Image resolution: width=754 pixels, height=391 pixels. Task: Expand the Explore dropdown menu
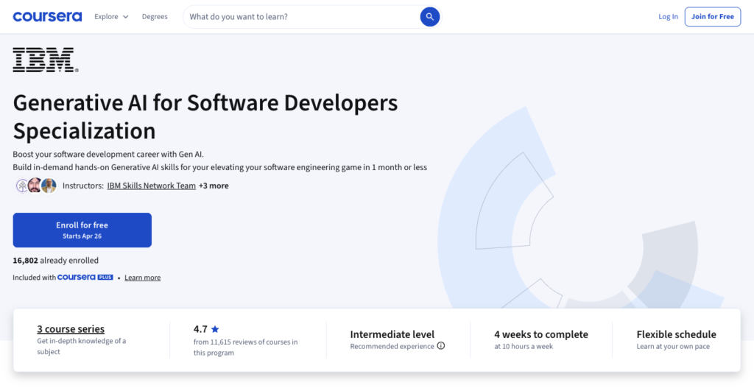pos(111,17)
